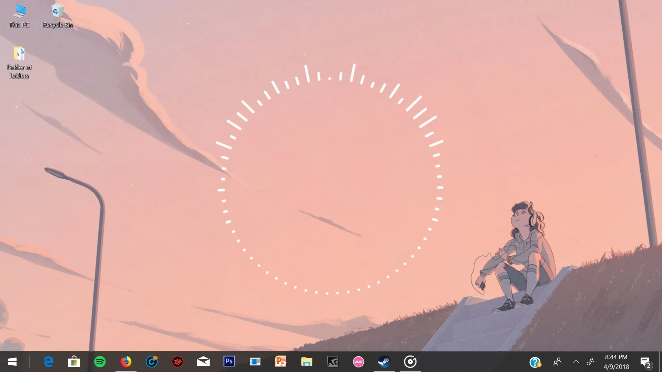662x372 pixels.
Task: Open the Windows Start menu
Action: (x=12, y=362)
